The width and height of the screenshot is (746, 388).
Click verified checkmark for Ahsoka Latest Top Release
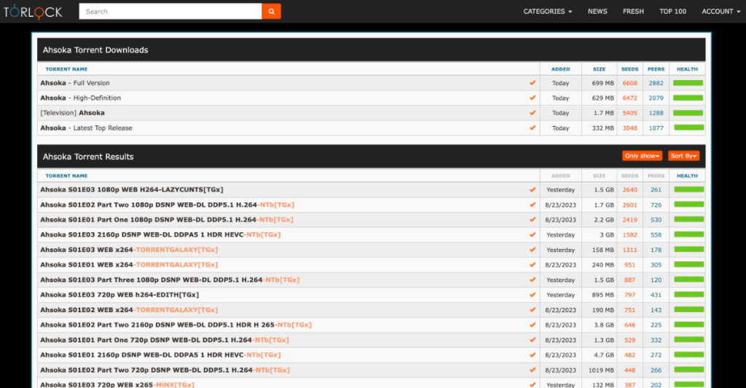click(533, 128)
